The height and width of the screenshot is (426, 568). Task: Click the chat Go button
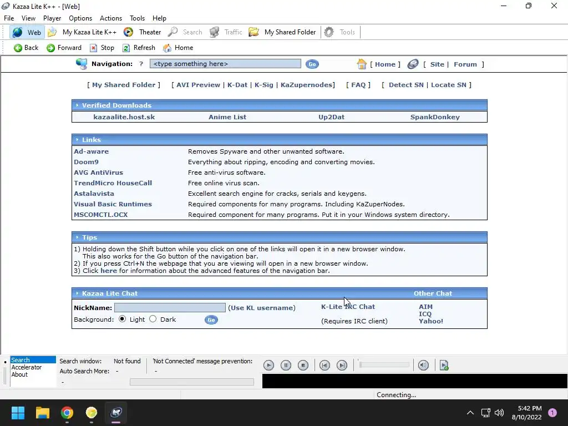[211, 320]
